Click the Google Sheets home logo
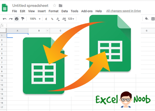 pos(5,8)
